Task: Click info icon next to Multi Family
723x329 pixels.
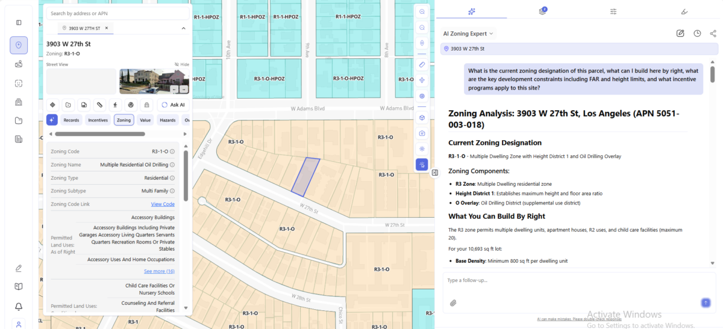Action: point(172,191)
